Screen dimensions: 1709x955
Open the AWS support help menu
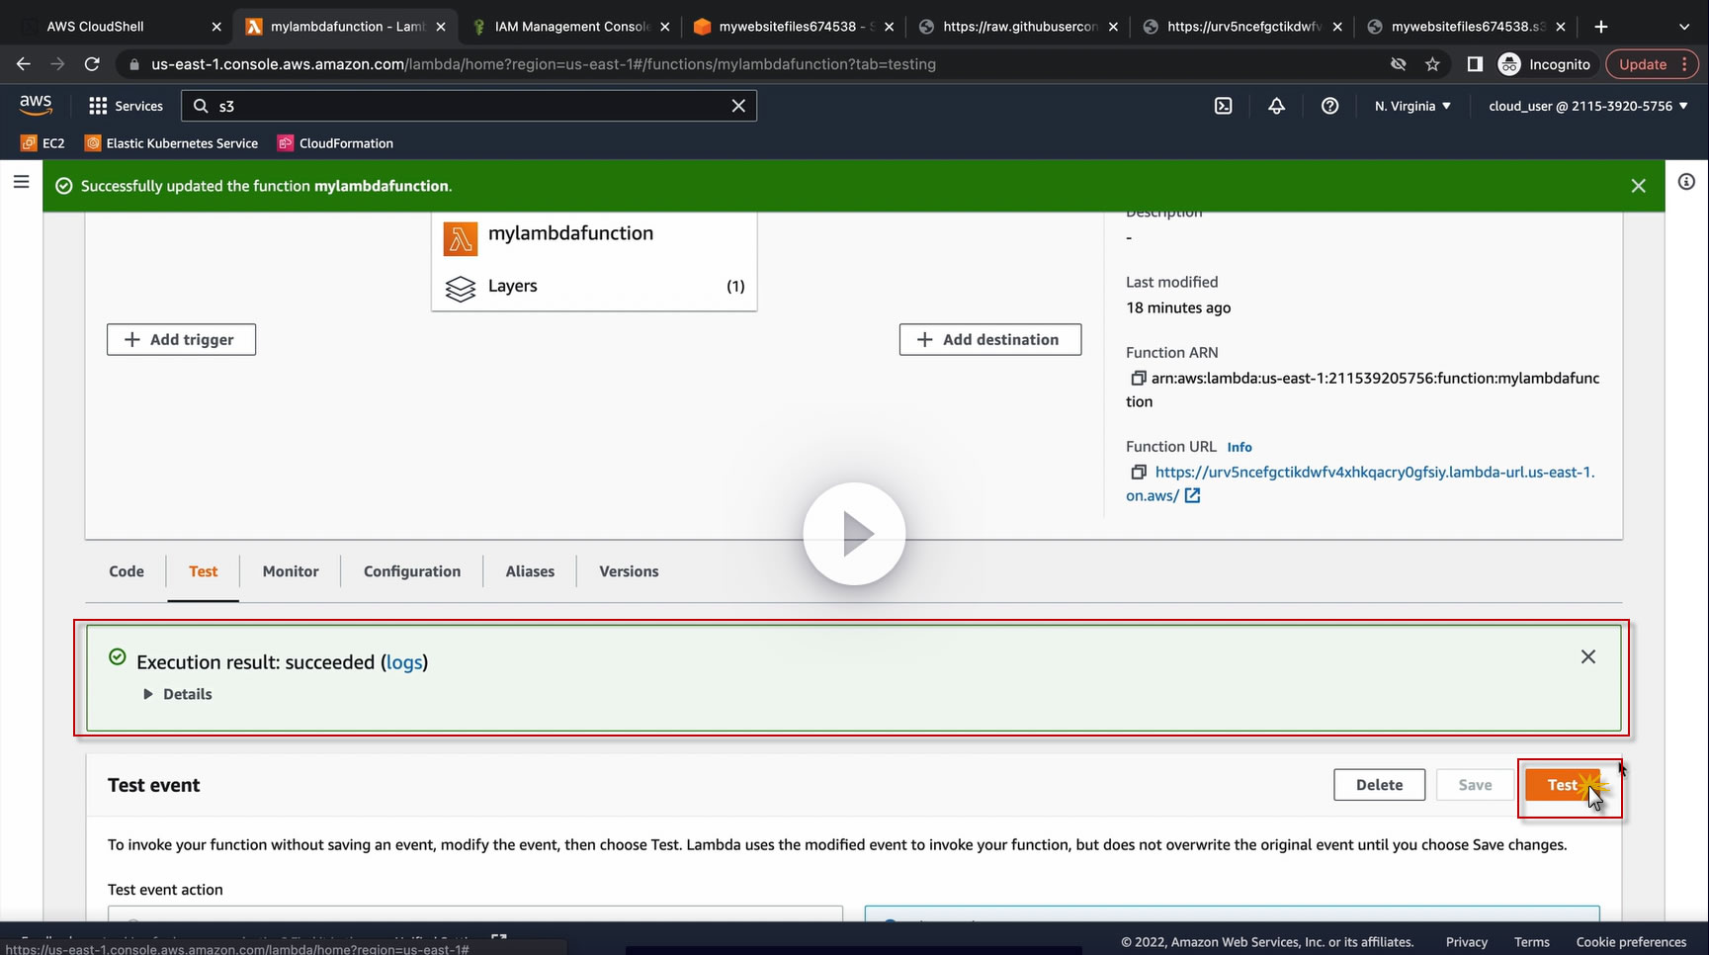[1330, 106]
